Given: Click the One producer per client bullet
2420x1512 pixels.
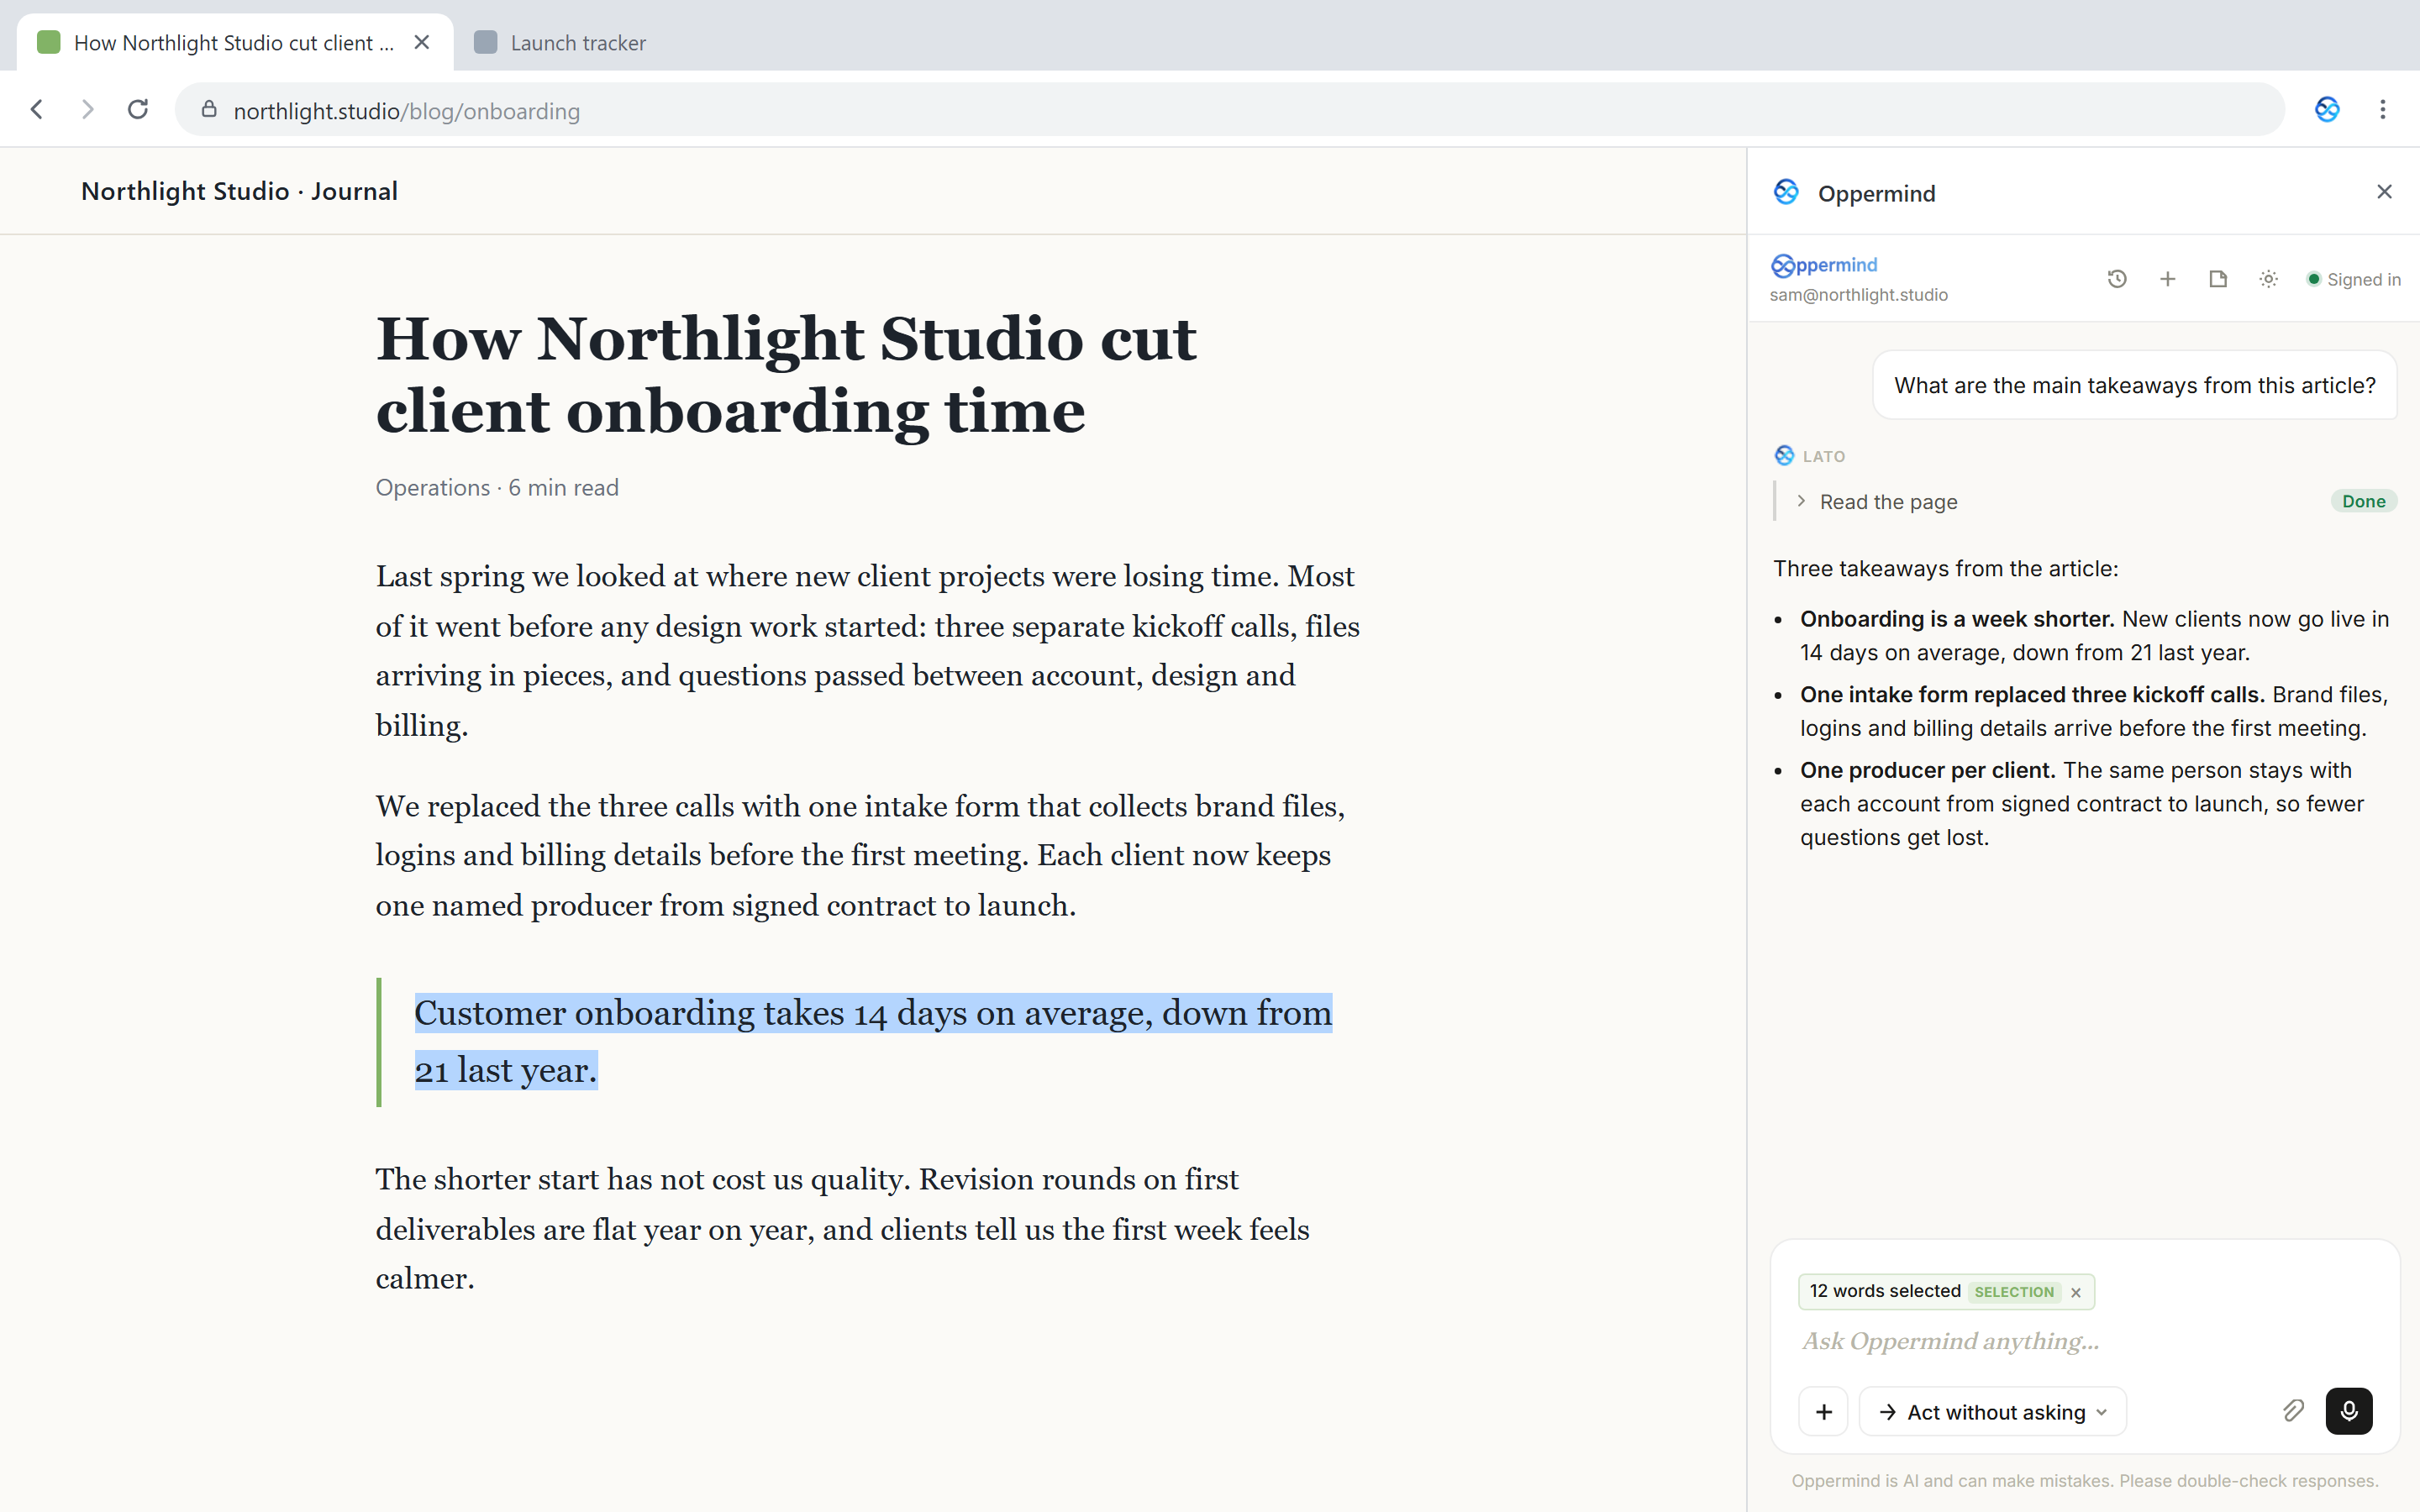Looking at the screenshot, I should (2082, 804).
